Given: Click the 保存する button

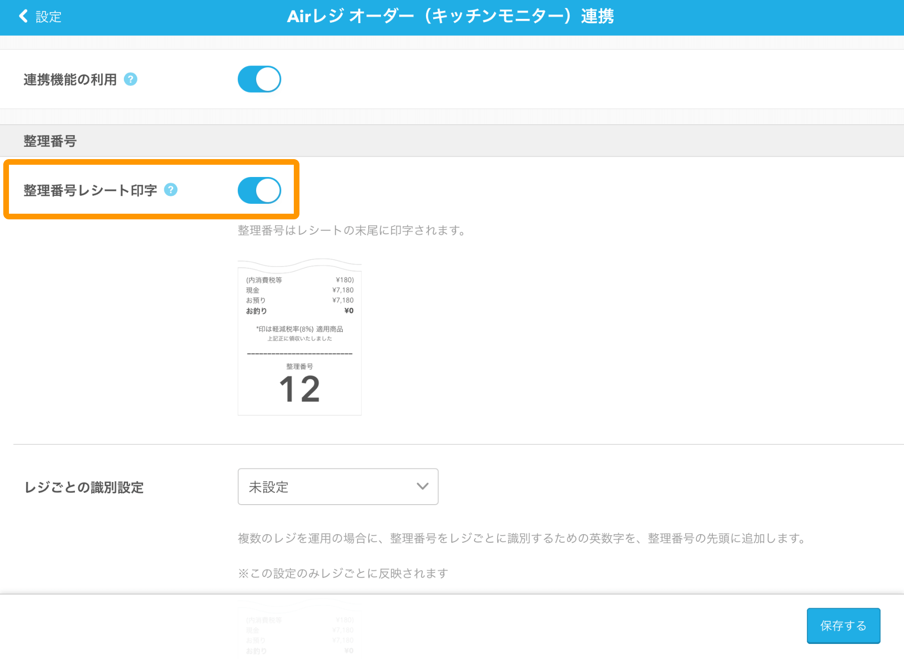Looking at the screenshot, I should [843, 626].
